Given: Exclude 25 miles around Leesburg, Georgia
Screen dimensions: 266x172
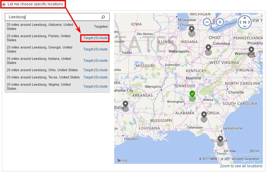Looking at the screenshot, I should [x=101, y=49].
